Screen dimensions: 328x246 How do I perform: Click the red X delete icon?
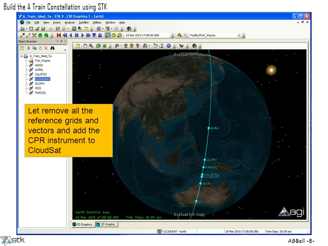click(x=46, y=48)
